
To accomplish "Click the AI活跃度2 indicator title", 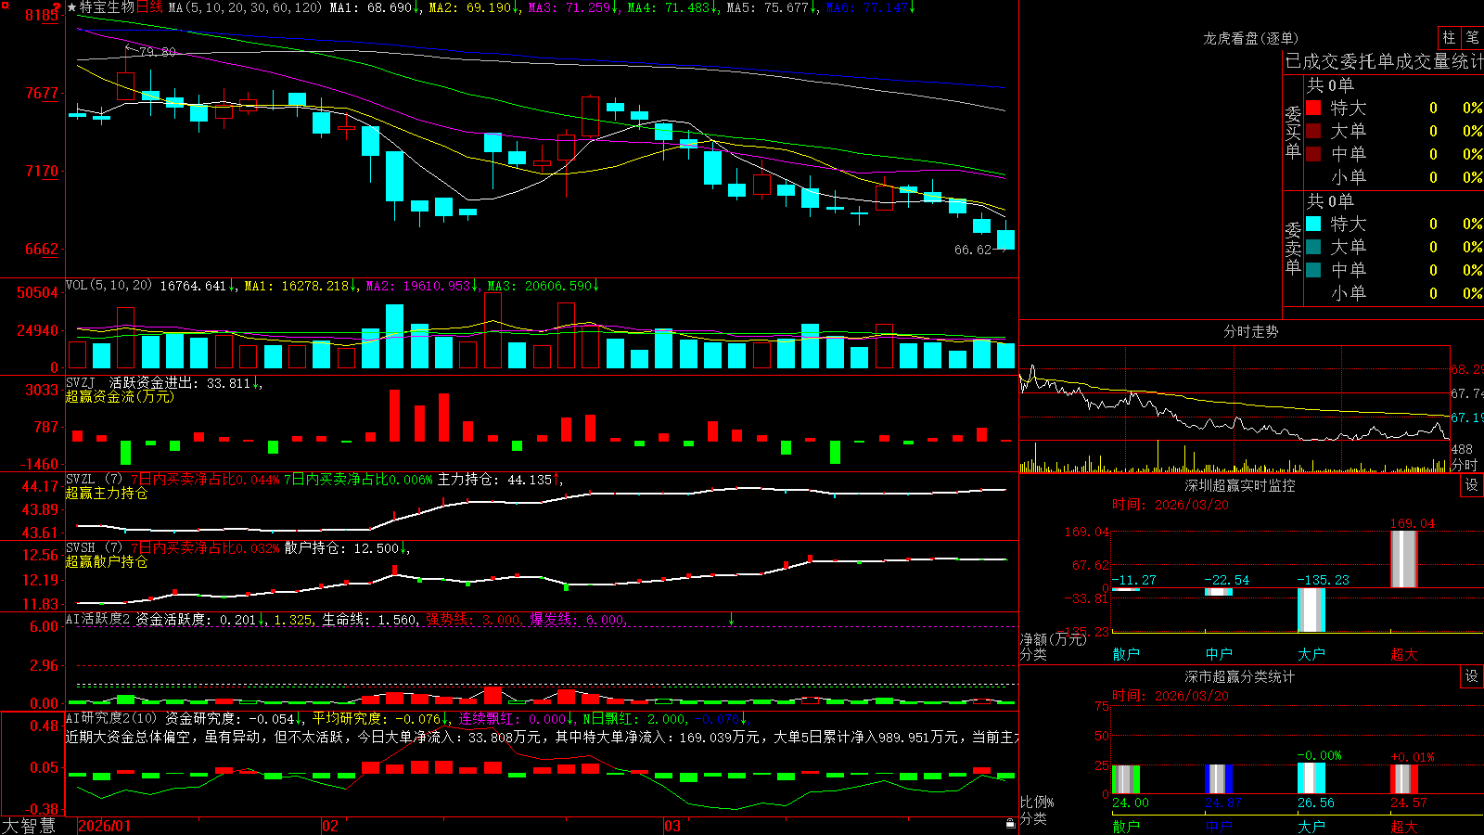I will (98, 619).
